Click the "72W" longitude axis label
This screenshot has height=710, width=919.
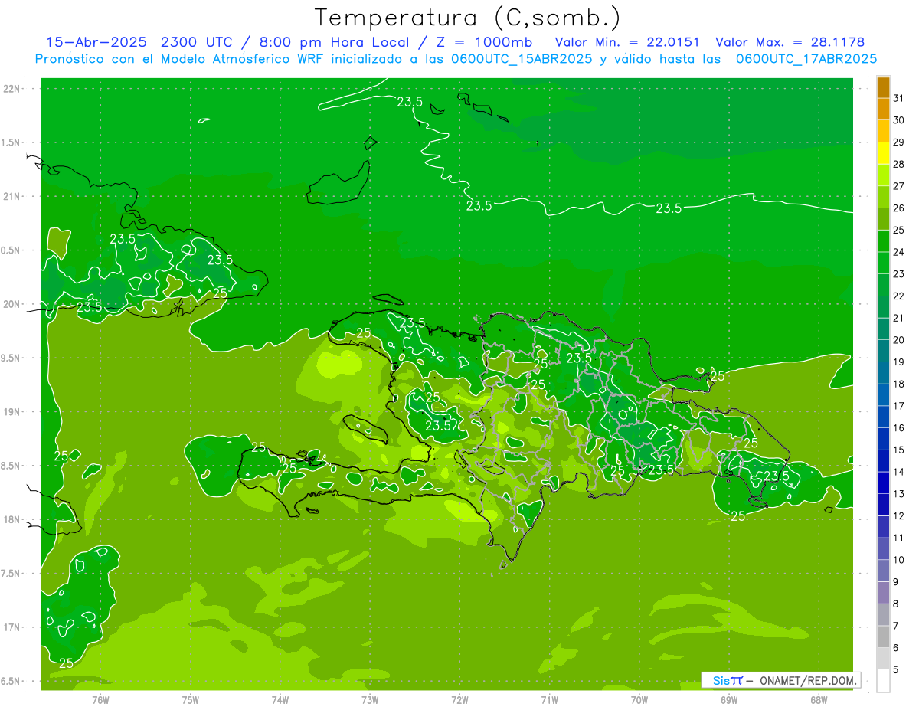coord(459,699)
